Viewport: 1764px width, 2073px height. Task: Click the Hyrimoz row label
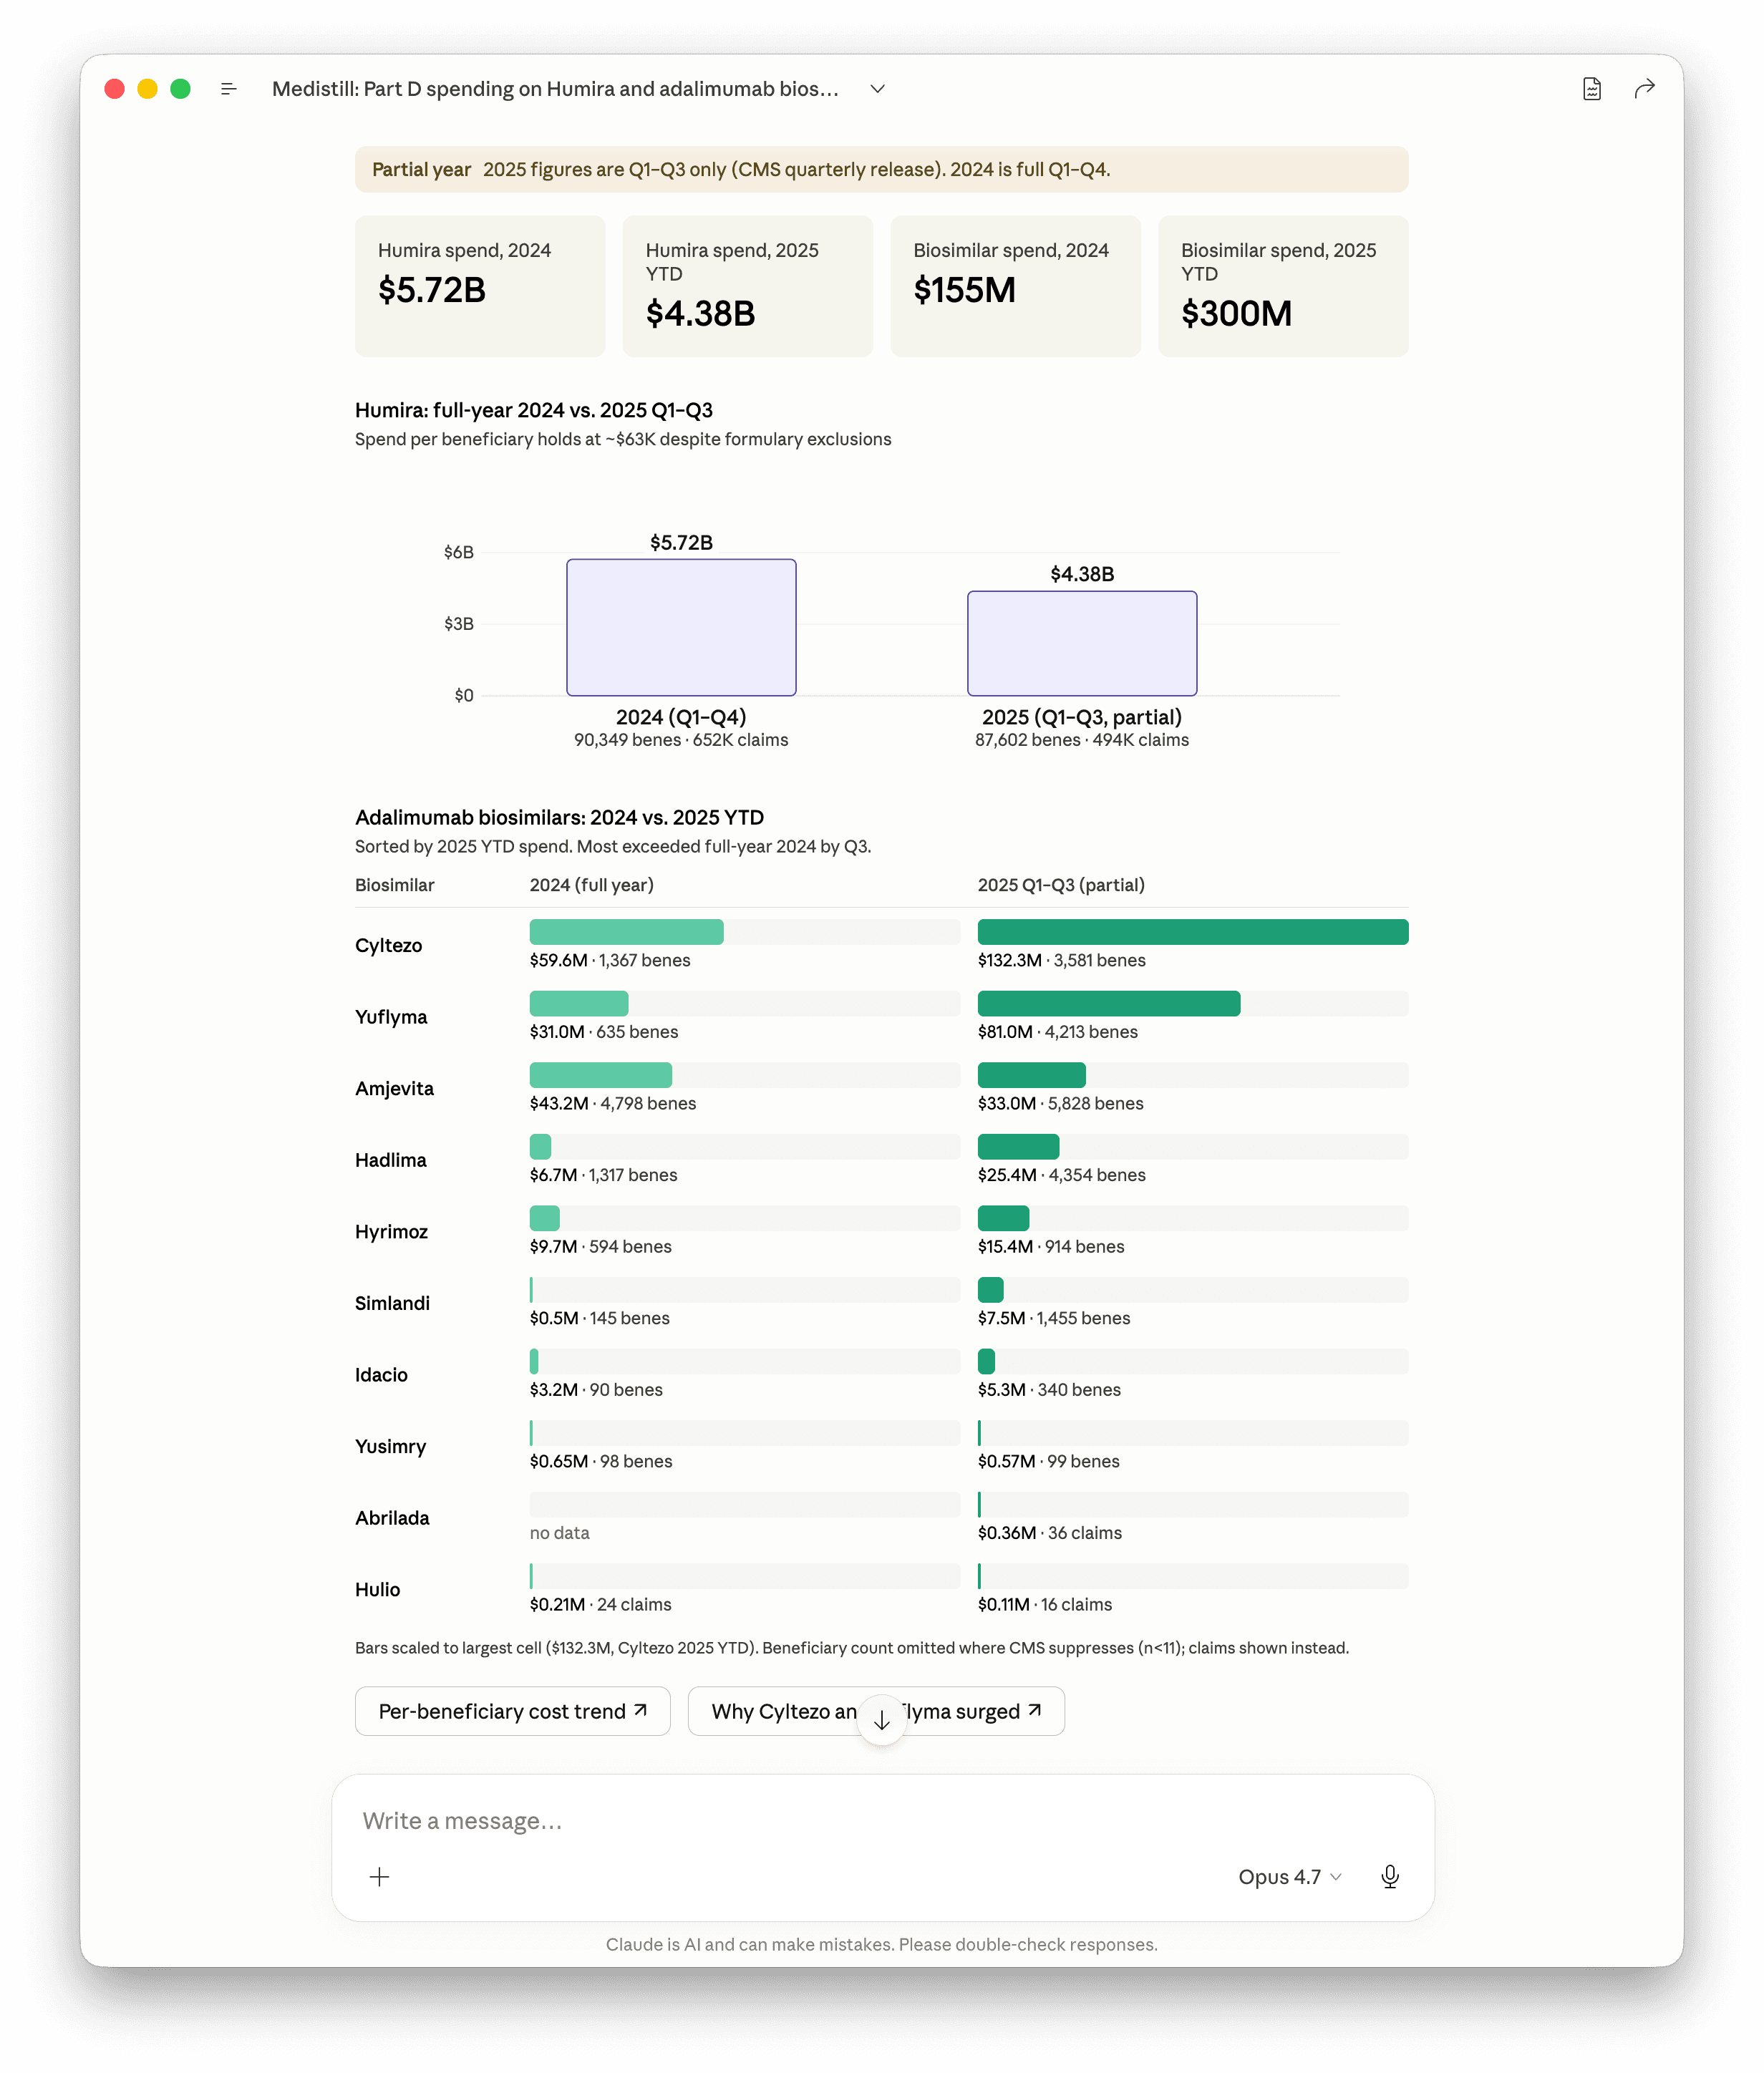pyautogui.click(x=391, y=1232)
